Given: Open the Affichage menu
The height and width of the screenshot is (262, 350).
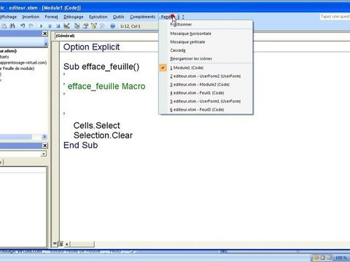Looking at the screenshot, I should point(8,17).
